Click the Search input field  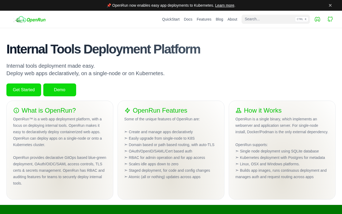coord(267,19)
